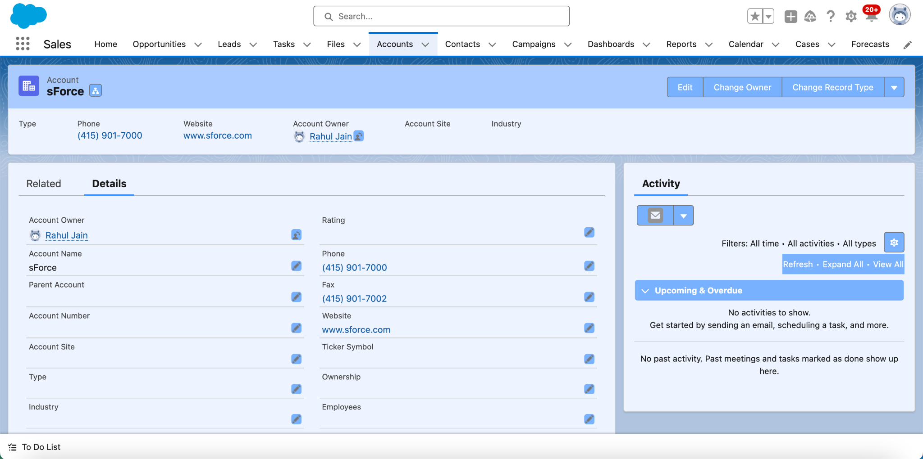
Task: Edit the Employees field pencil
Action: pyautogui.click(x=589, y=419)
